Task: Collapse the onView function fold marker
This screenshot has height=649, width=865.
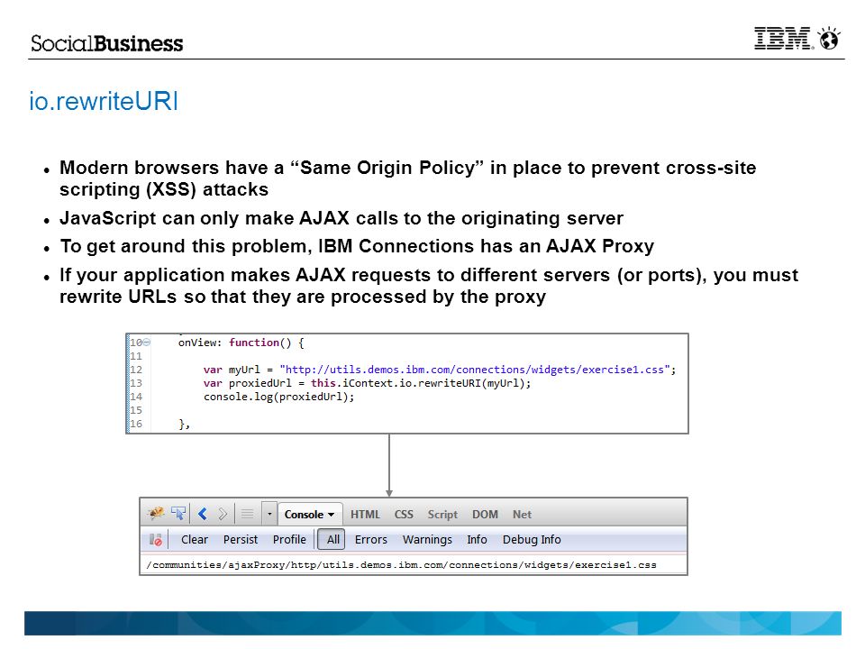Action: pyautogui.click(x=147, y=343)
